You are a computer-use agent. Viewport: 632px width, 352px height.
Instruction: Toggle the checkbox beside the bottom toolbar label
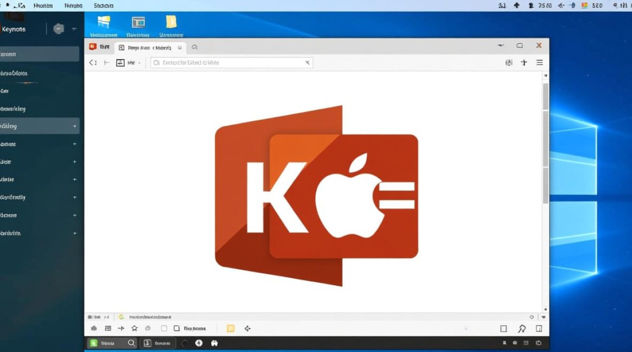tap(177, 329)
